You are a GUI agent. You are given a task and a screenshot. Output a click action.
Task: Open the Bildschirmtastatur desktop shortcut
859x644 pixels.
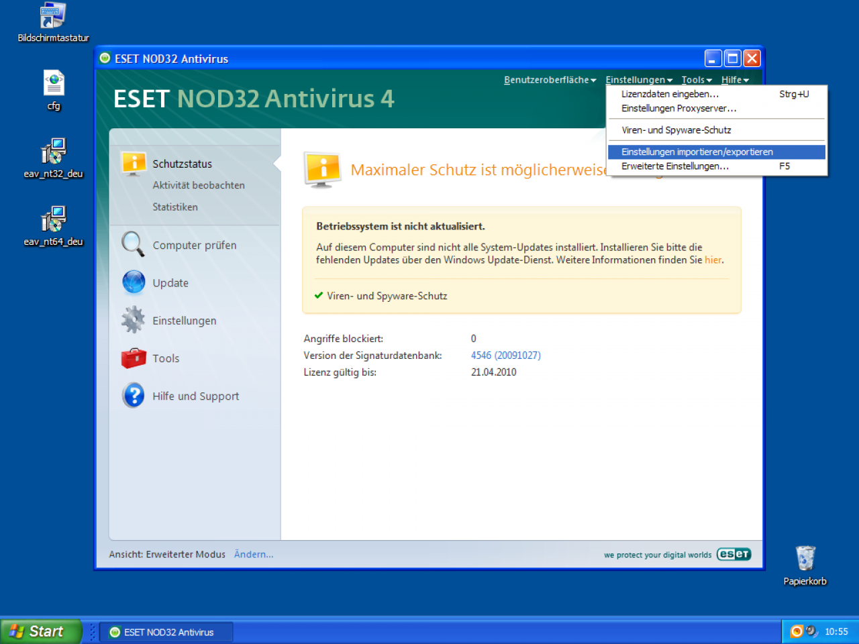pos(53,21)
